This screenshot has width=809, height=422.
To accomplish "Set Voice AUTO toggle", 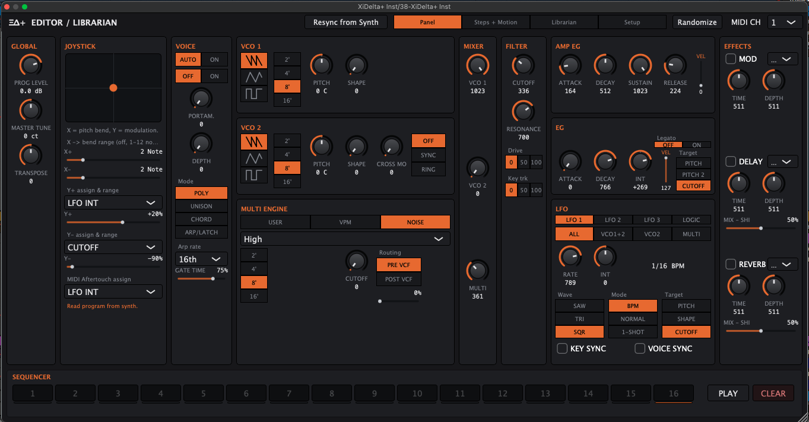I will pyautogui.click(x=188, y=59).
